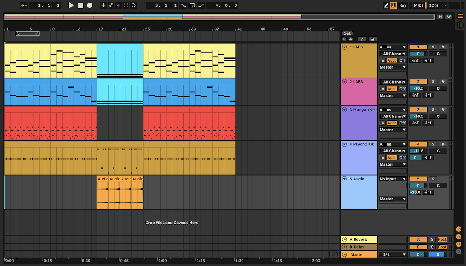Open 1 LABS All Ins input dropdown

[x=393, y=47]
